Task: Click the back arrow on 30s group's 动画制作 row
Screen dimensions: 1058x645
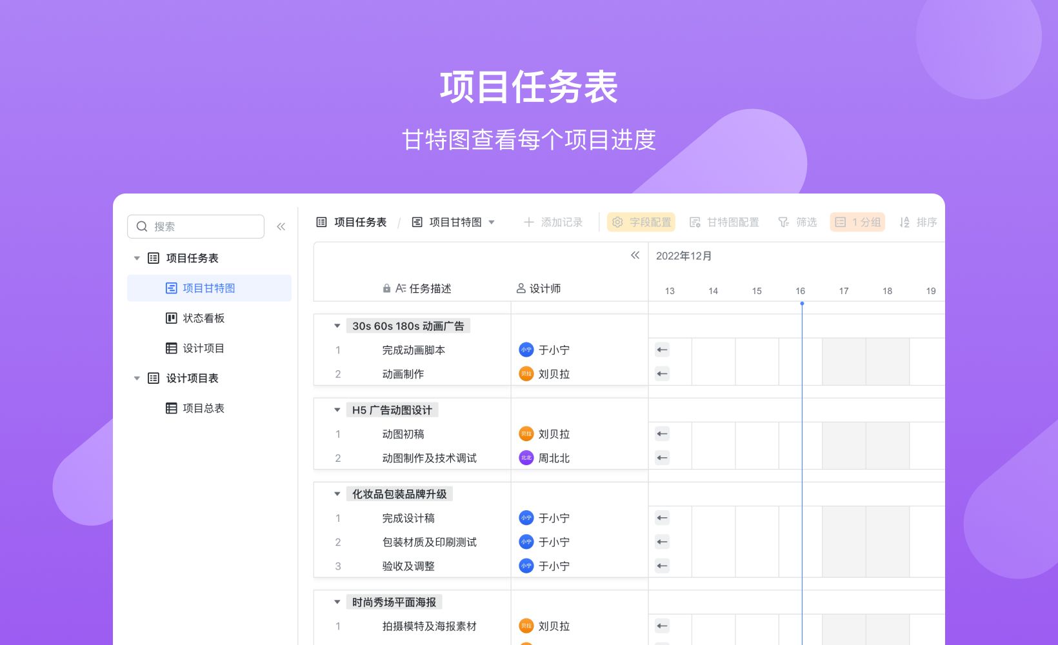Action: click(x=662, y=373)
